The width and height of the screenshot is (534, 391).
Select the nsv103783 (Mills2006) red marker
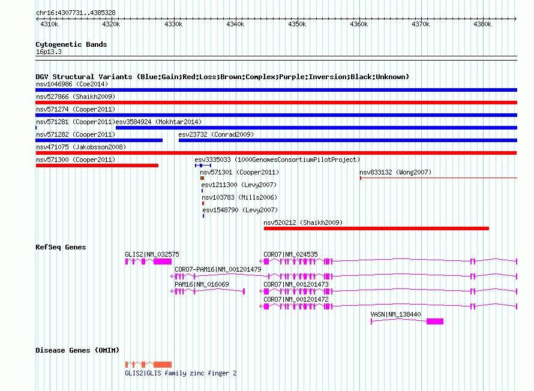[203, 203]
